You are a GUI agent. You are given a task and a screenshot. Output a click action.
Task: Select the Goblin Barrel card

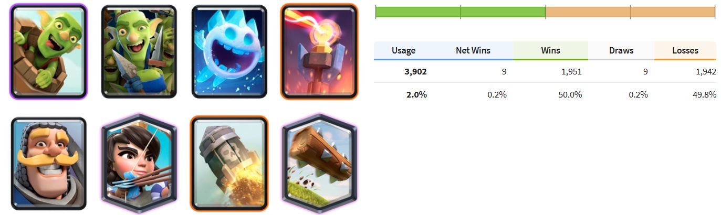click(48, 51)
